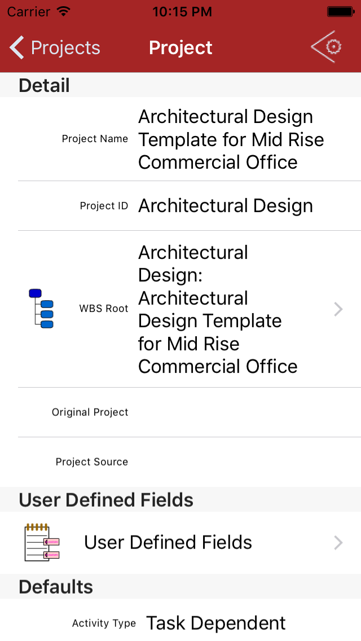Select the User Defined Fields row text
Screen dimensions: 361x641
pyautogui.click(x=168, y=542)
